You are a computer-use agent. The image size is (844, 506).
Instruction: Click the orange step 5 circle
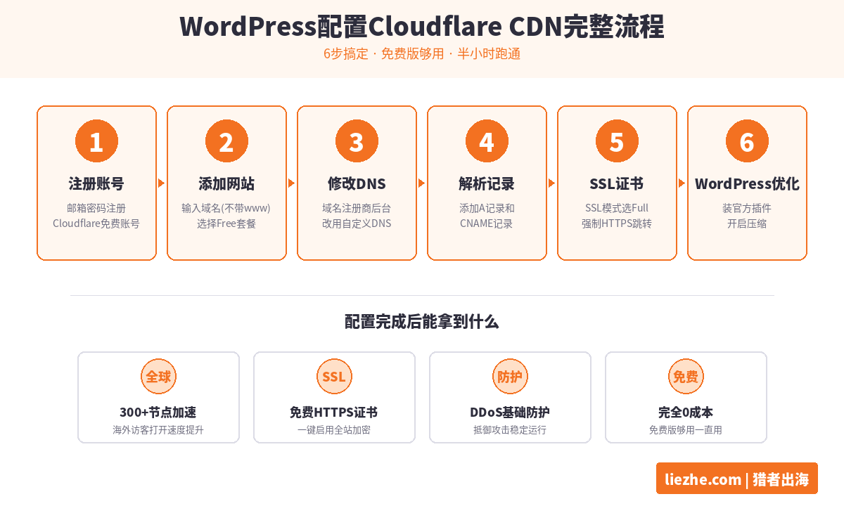pos(617,141)
